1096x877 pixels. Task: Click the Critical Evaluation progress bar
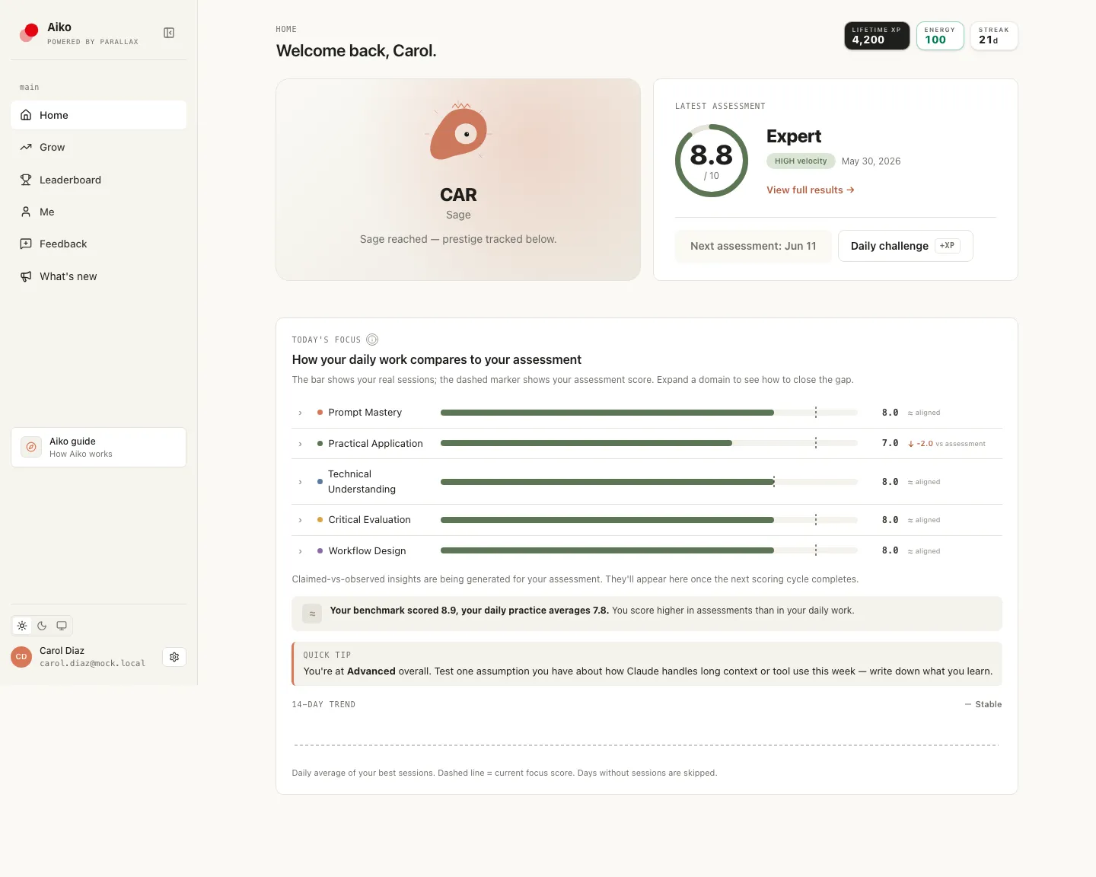click(x=649, y=520)
